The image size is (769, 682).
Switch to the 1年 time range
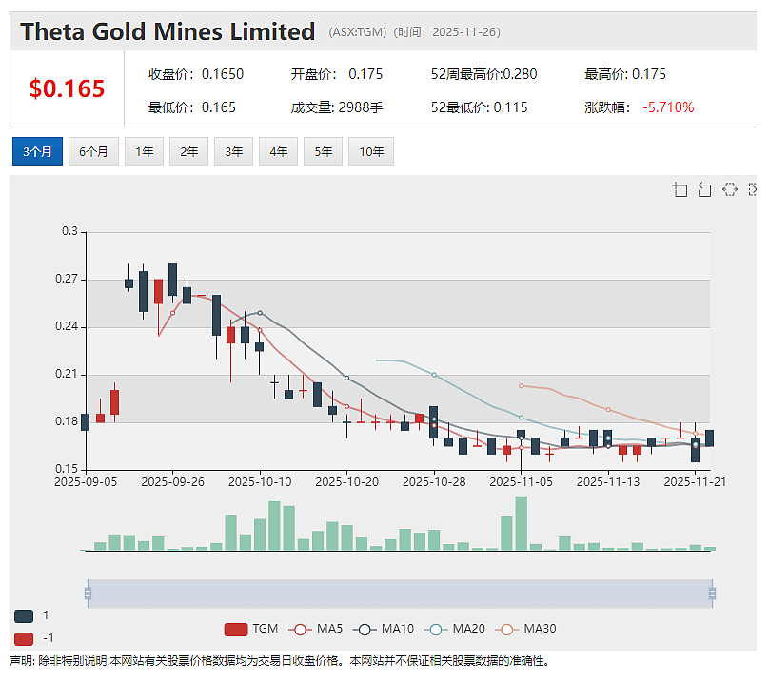tap(145, 151)
